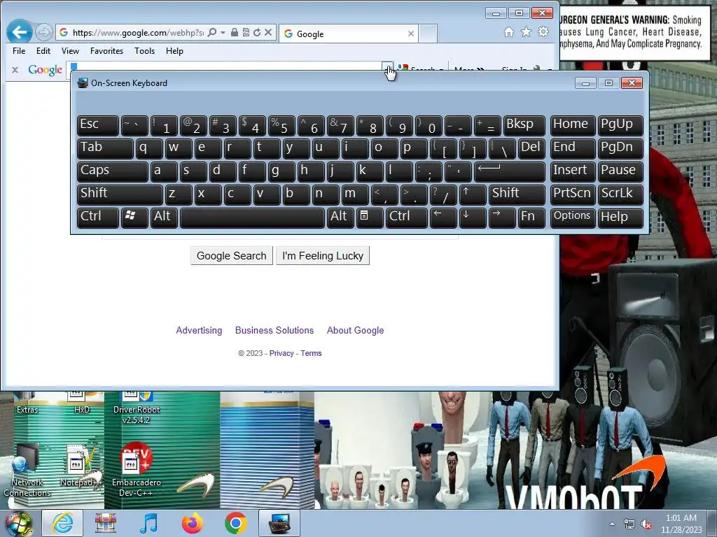Click the Google Search button
The width and height of the screenshot is (717, 537).
click(x=231, y=256)
